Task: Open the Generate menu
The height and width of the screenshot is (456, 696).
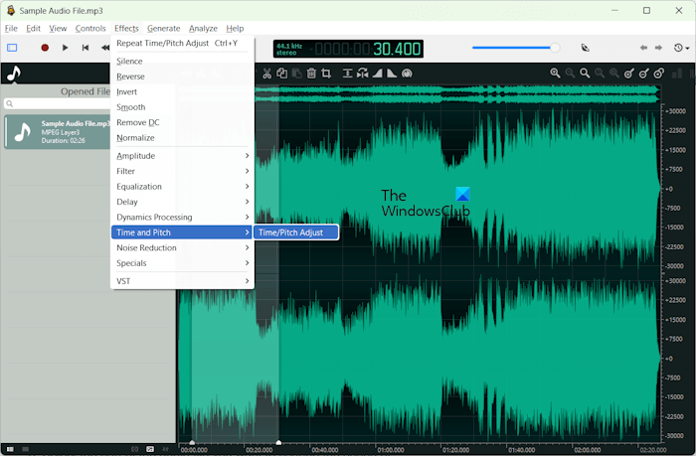Action: click(x=163, y=29)
